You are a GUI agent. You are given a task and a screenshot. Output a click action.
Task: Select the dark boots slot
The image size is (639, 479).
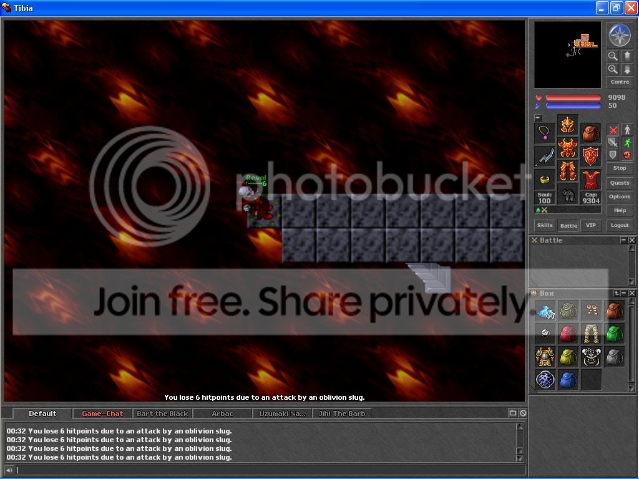click(567, 195)
